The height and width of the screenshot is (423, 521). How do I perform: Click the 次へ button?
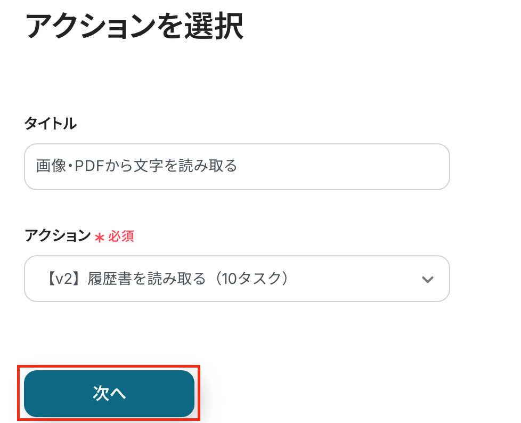(109, 393)
